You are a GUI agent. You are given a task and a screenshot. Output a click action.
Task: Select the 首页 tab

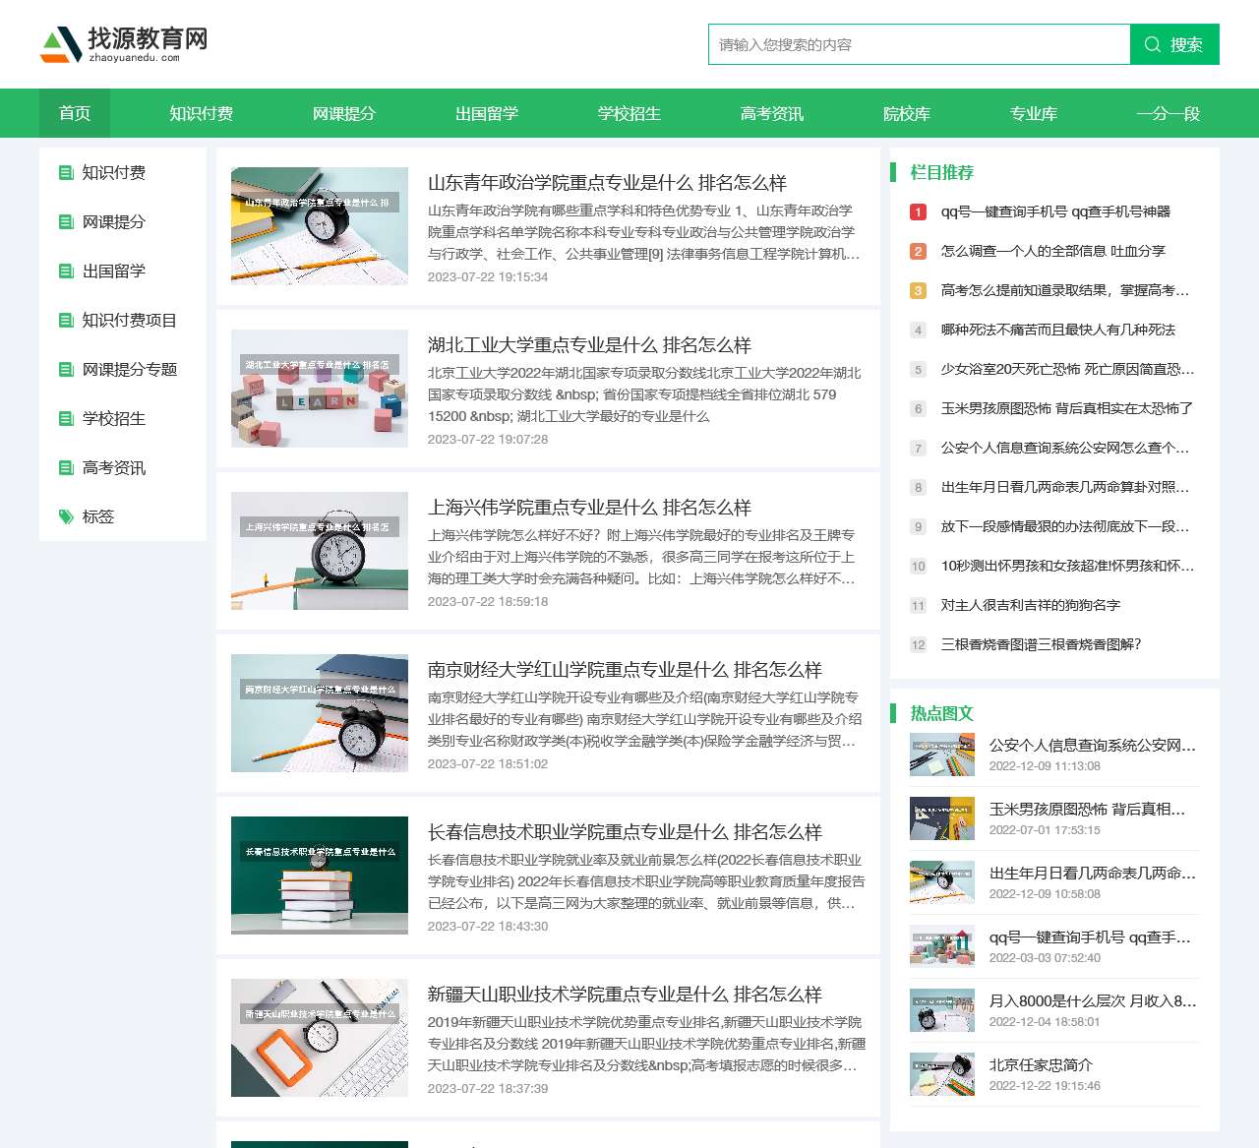point(75,113)
